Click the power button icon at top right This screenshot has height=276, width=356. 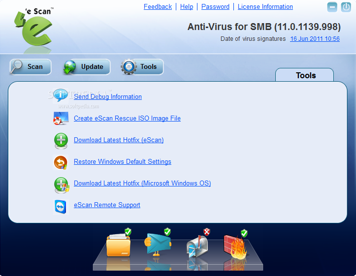pyautogui.click(x=346, y=7)
